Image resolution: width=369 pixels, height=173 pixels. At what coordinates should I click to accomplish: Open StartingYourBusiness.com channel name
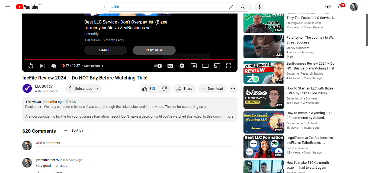pos(304,23)
